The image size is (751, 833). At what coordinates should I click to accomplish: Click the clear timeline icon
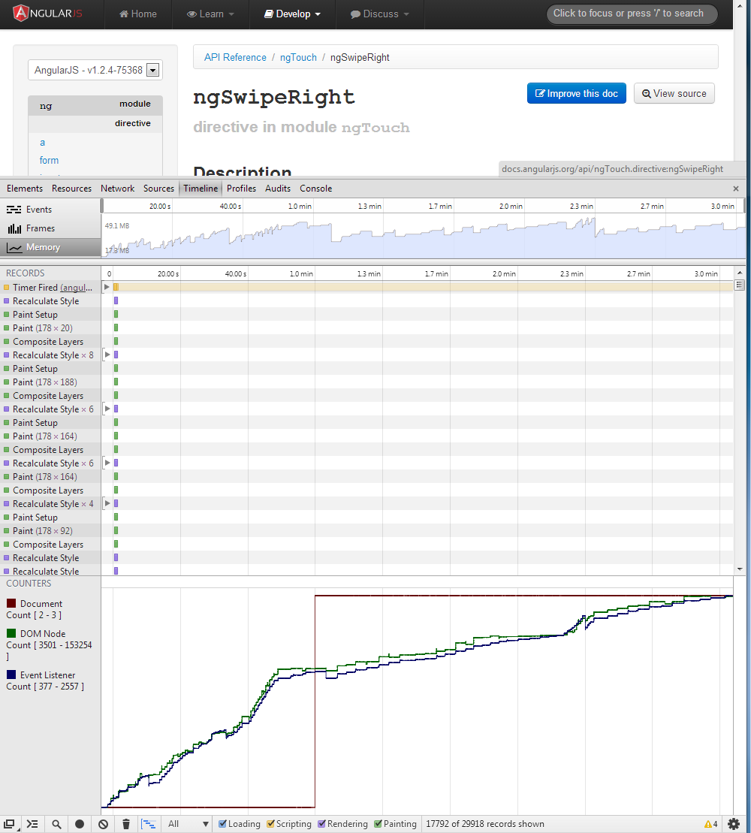(x=103, y=824)
